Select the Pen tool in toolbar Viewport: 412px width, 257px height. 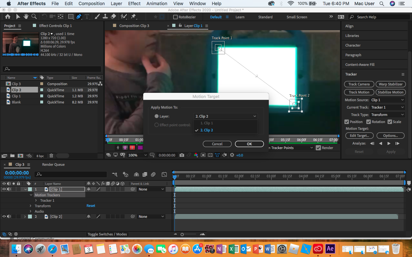point(79,17)
